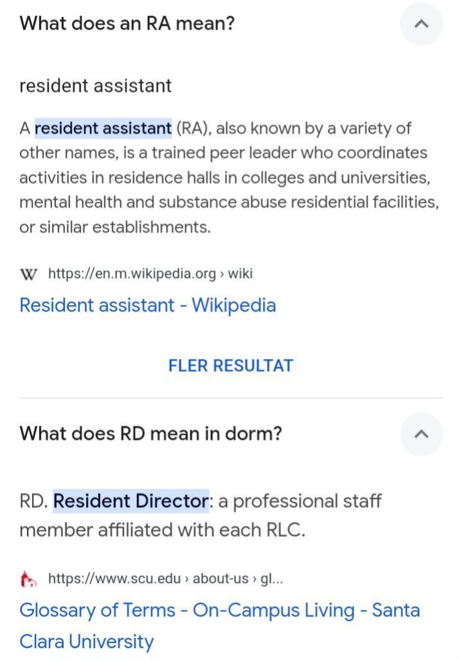The height and width of the screenshot is (659, 461).
Task: Click the "member affiliated with each RLC." text
Action: pyautogui.click(x=162, y=530)
